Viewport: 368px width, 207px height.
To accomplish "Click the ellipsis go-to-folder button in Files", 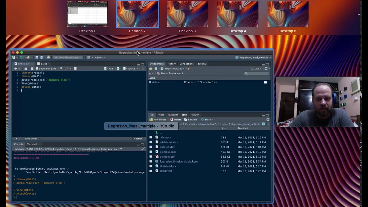I will tap(269, 124).
